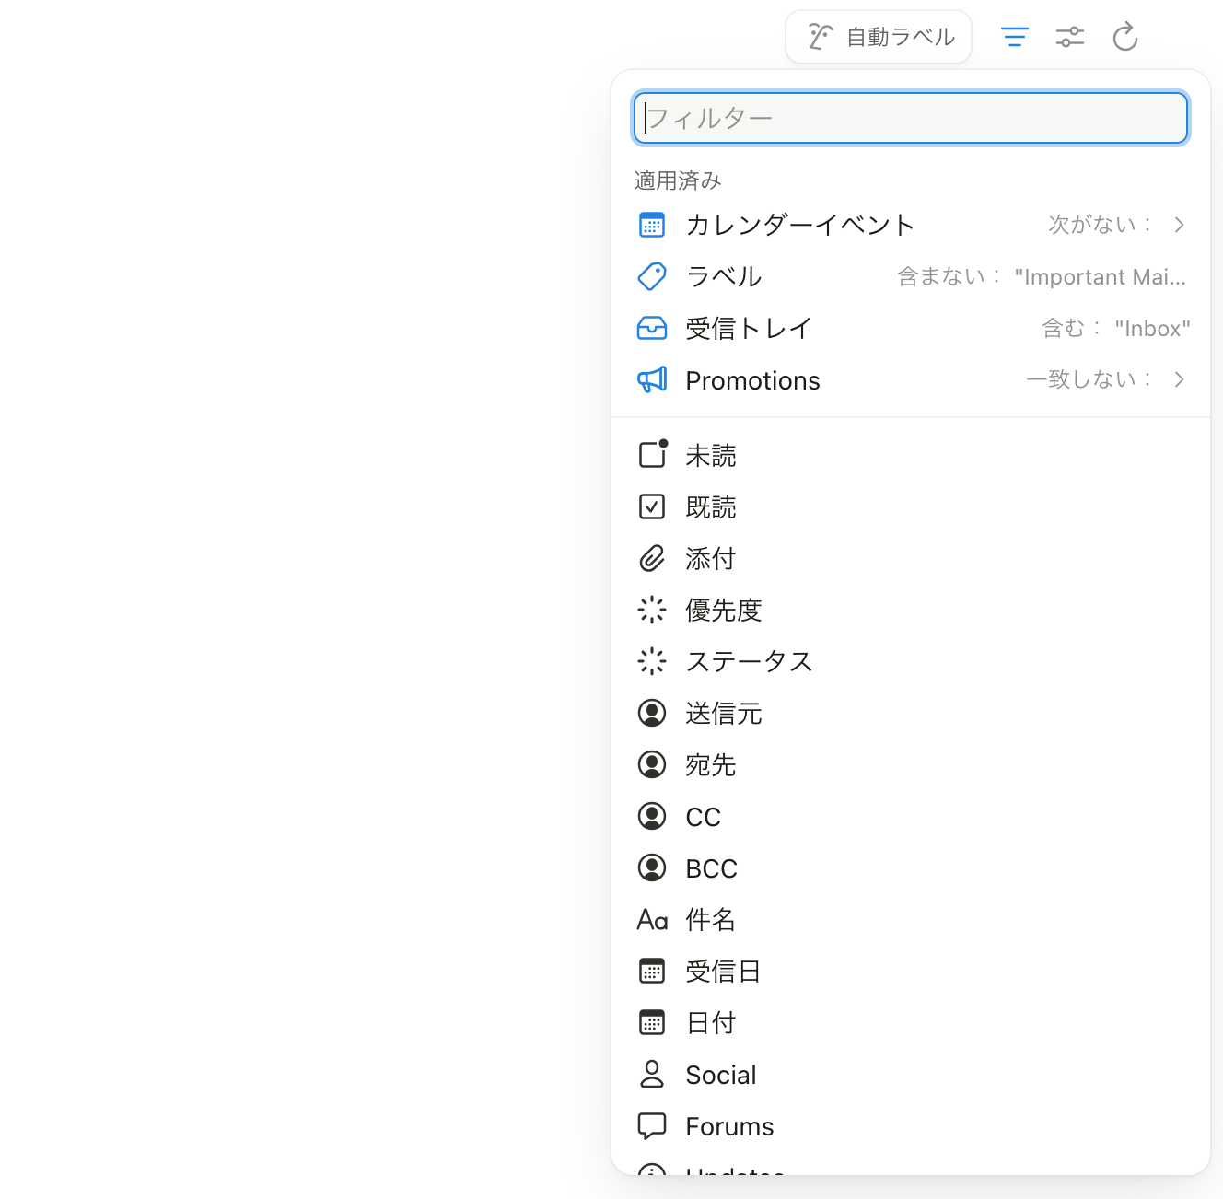The width and height of the screenshot is (1223, 1199).
Task: Select the 既読 read filter
Action: [710, 507]
